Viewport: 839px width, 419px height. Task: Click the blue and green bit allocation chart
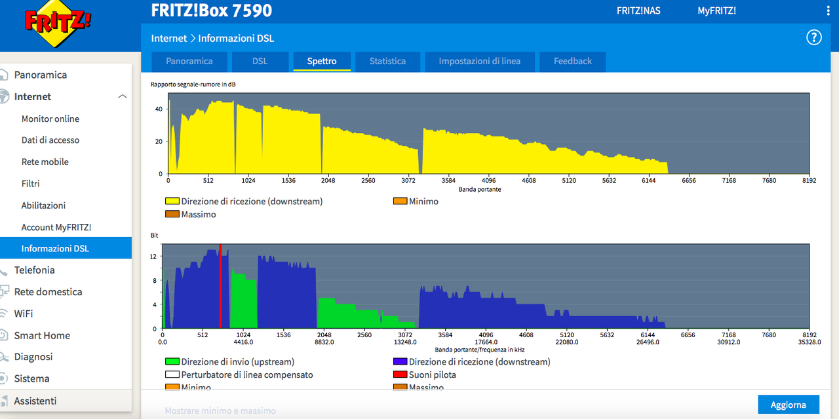click(486, 286)
